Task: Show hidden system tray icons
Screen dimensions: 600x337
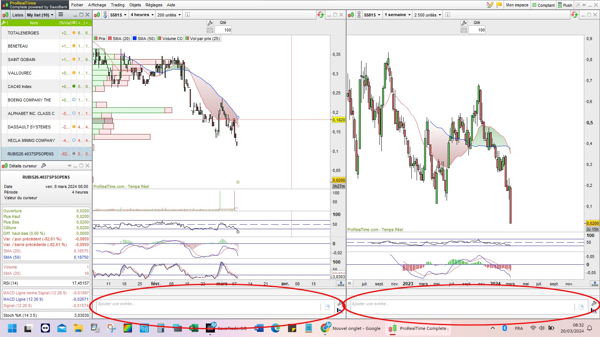Action: click(493, 328)
